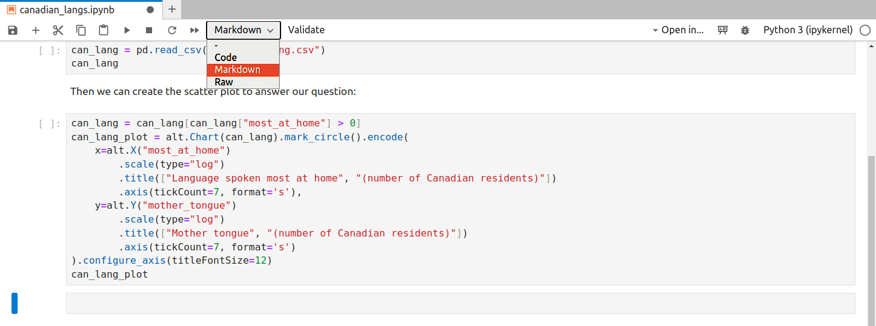Click the empty cell at the bottom
This screenshot has height=326, width=876.
pyautogui.click(x=460, y=304)
